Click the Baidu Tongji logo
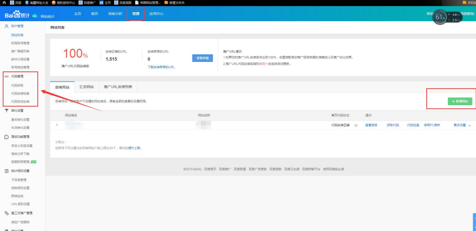The height and width of the screenshot is (231, 476). (17, 14)
